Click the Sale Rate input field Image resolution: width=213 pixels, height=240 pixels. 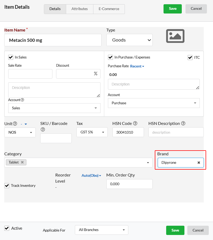coord(30,74)
